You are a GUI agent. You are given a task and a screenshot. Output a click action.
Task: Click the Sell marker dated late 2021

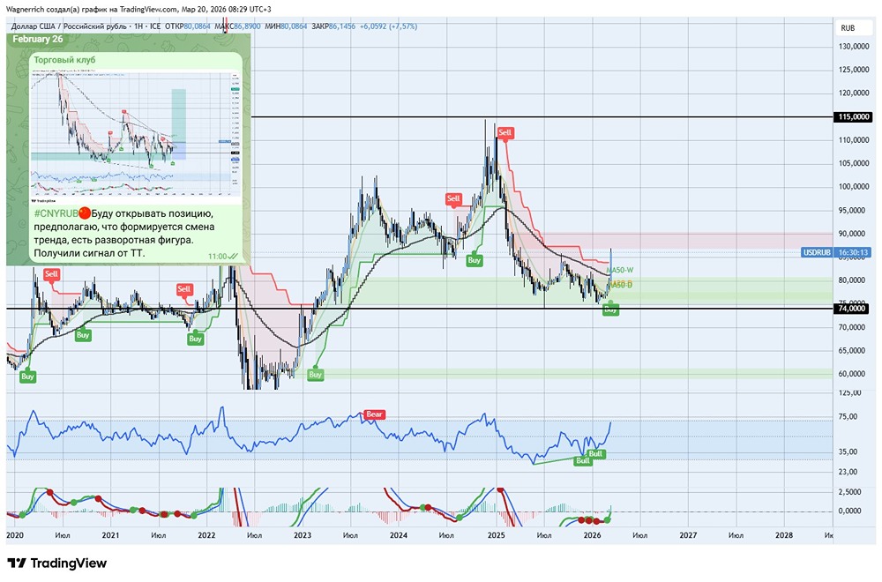click(x=184, y=289)
